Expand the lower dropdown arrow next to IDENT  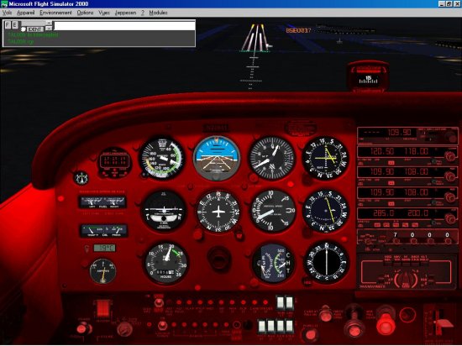pos(49,29)
